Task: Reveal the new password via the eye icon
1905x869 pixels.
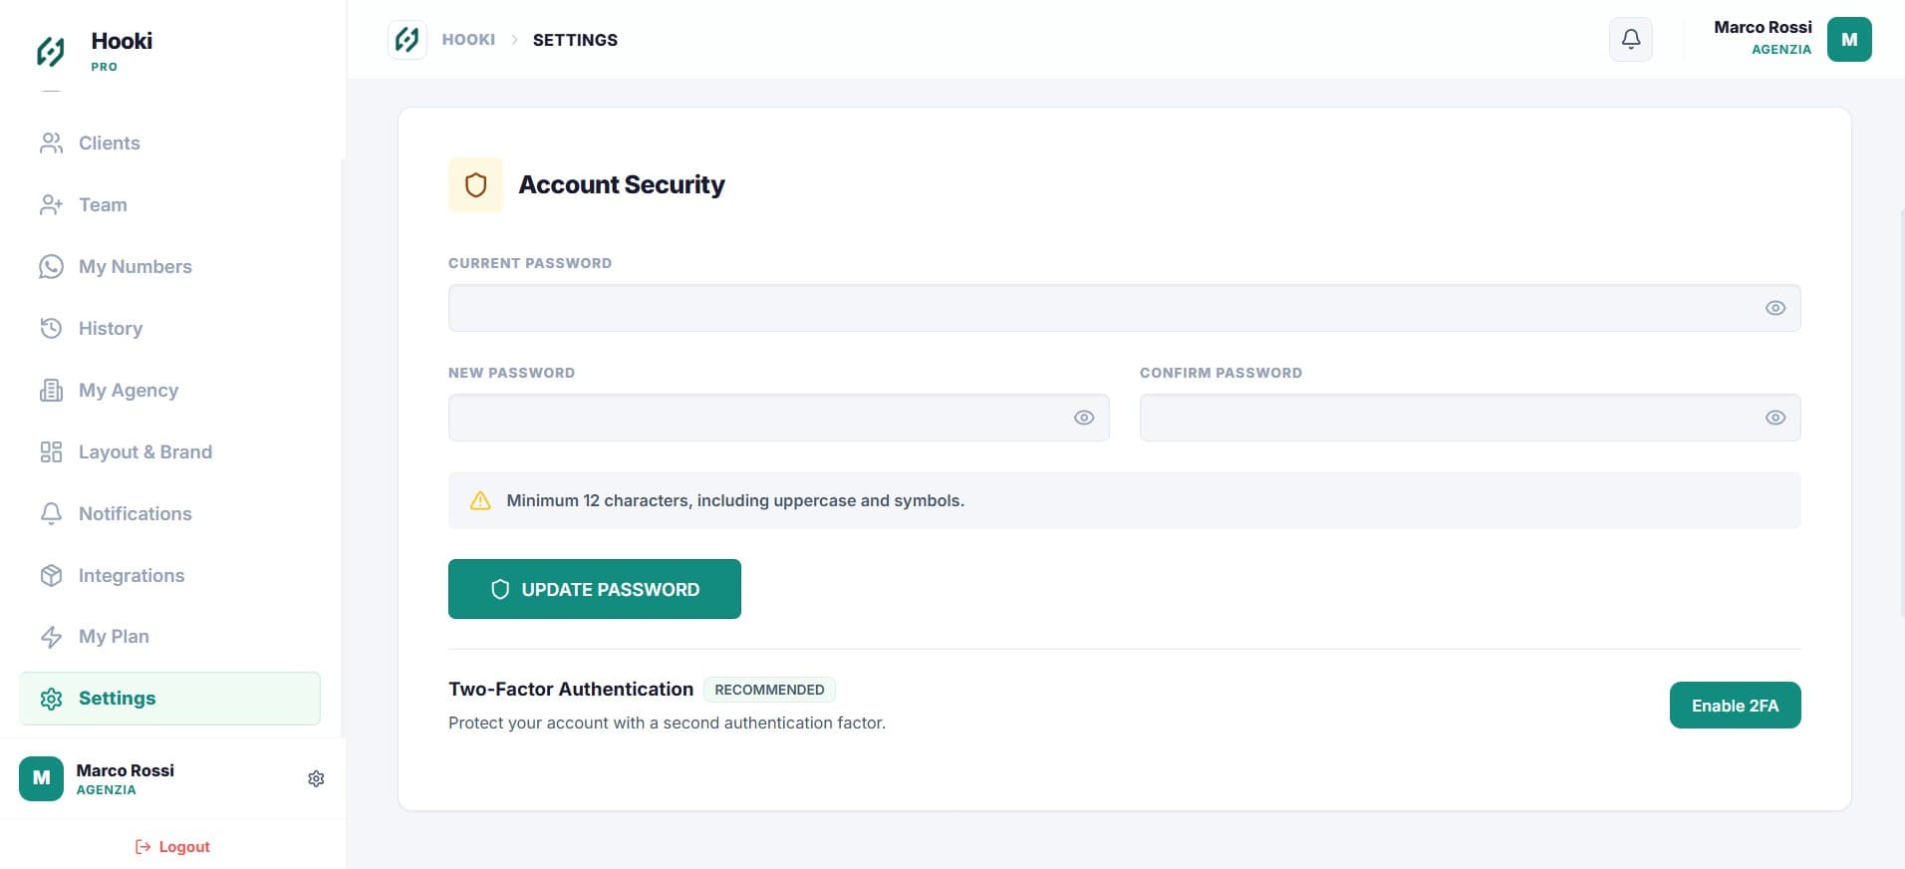Action: (x=1084, y=418)
